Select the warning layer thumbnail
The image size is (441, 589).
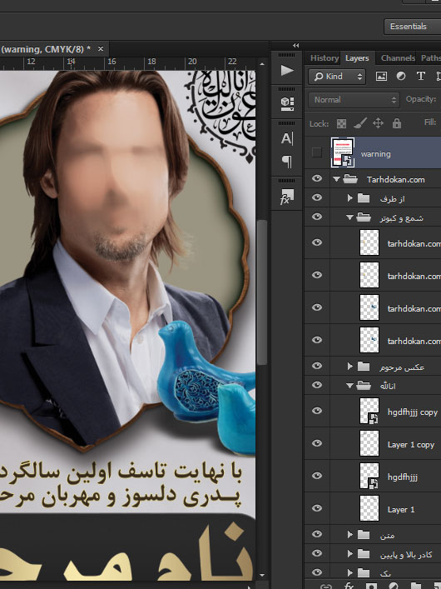[342, 152]
